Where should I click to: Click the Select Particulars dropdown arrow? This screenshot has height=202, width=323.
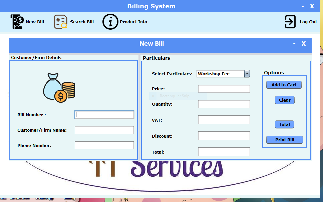click(x=247, y=74)
